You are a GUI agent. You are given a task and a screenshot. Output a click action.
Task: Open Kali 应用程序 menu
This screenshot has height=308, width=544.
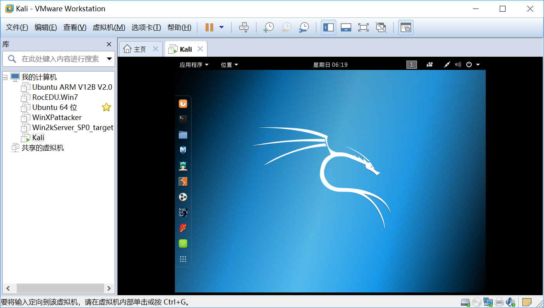pyautogui.click(x=194, y=65)
